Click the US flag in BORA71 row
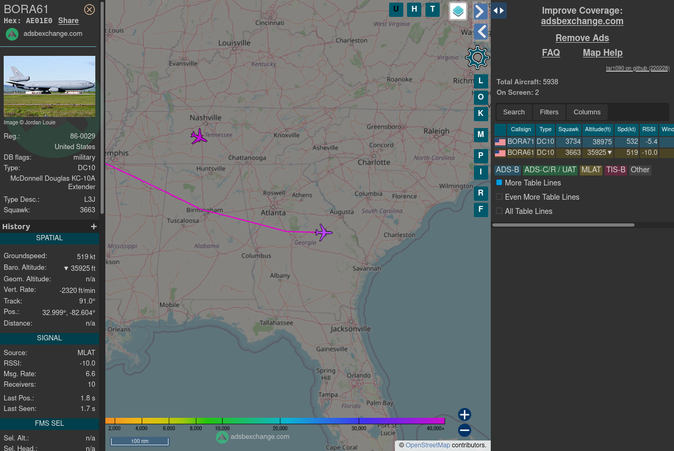 click(x=500, y=142)
